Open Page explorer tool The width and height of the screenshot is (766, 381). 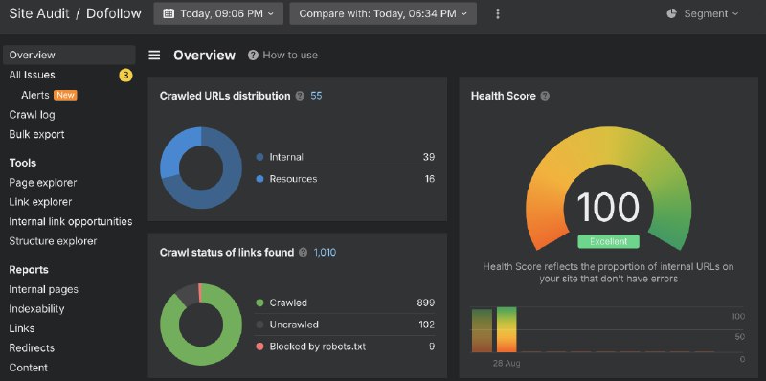(x=43, y=183)
